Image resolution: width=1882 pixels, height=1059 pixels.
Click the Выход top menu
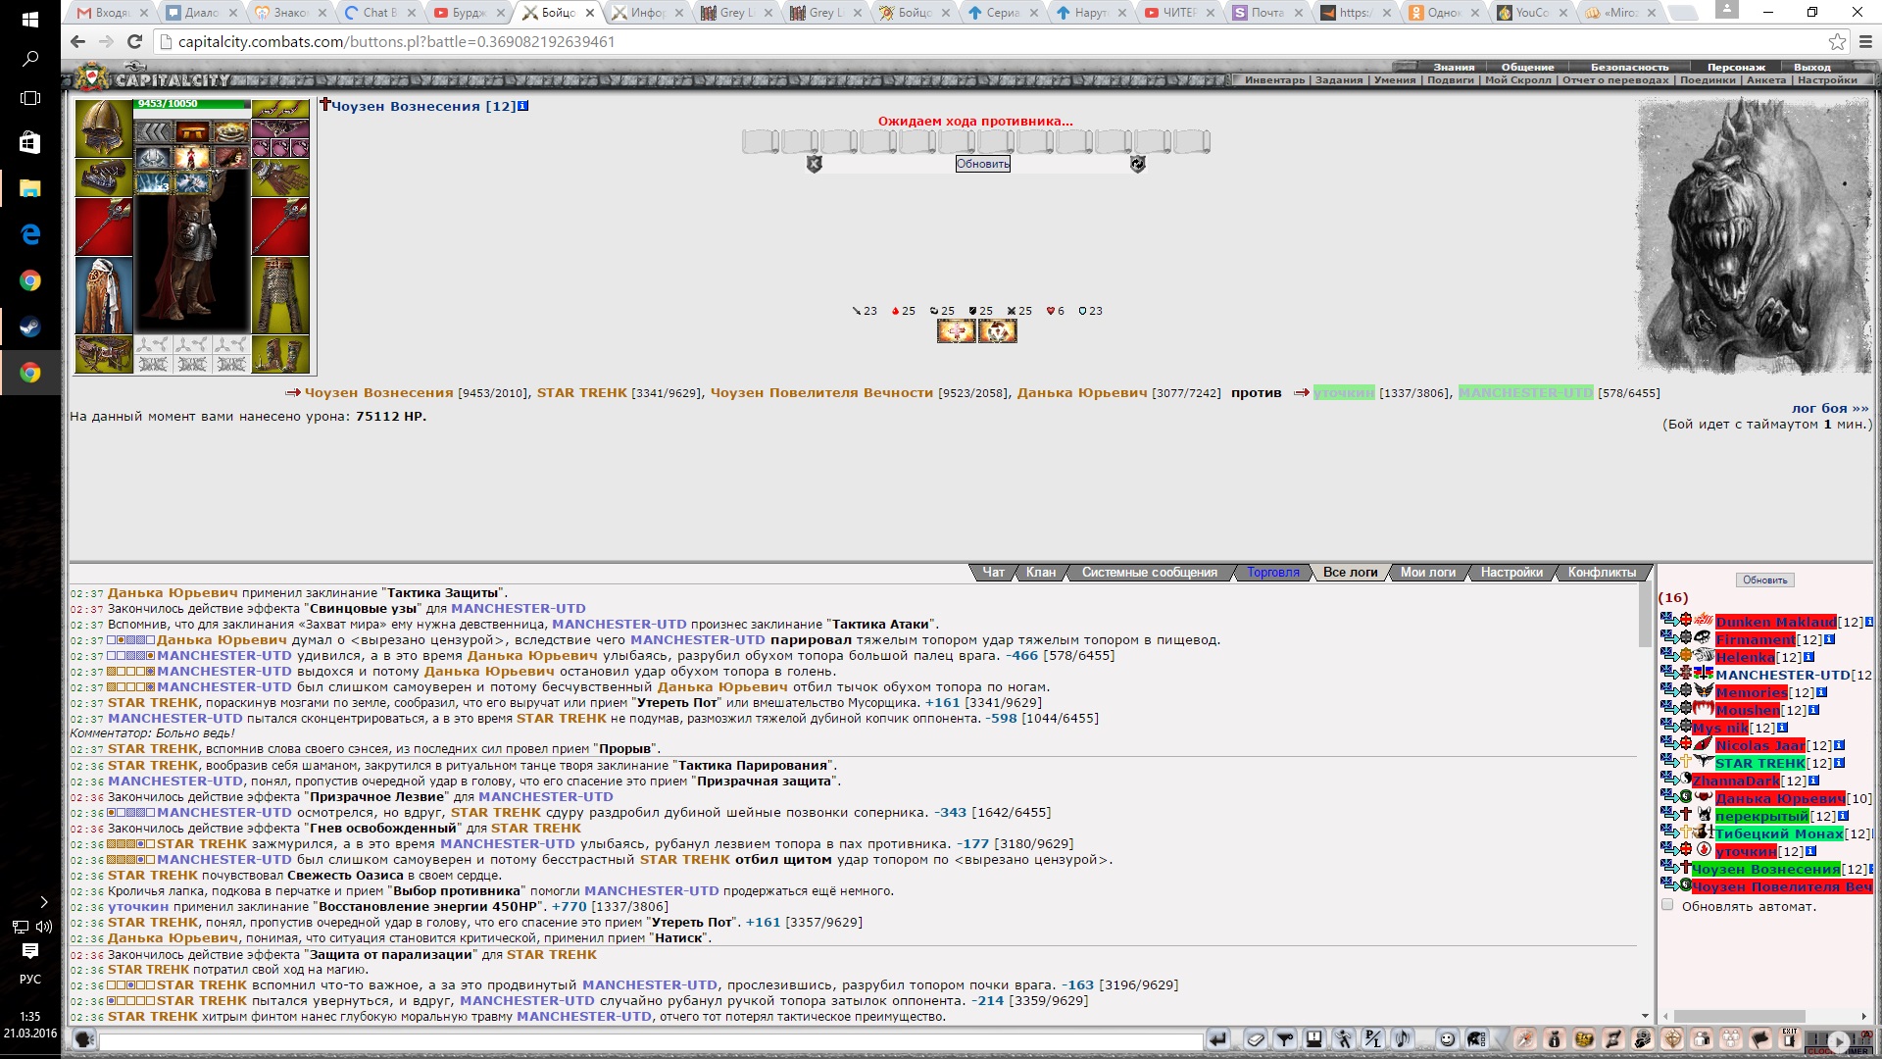point(1812,68)
